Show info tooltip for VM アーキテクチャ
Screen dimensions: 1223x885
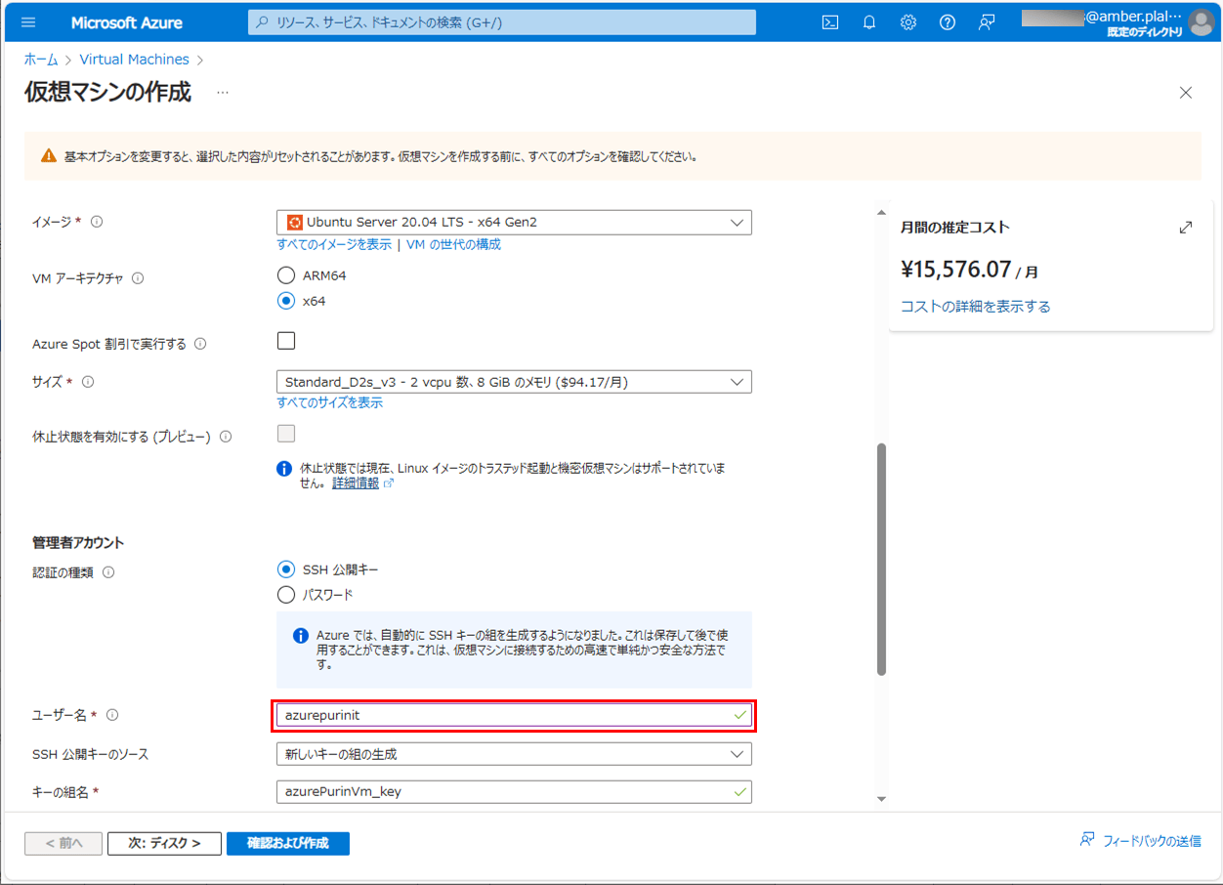point(138,278)
